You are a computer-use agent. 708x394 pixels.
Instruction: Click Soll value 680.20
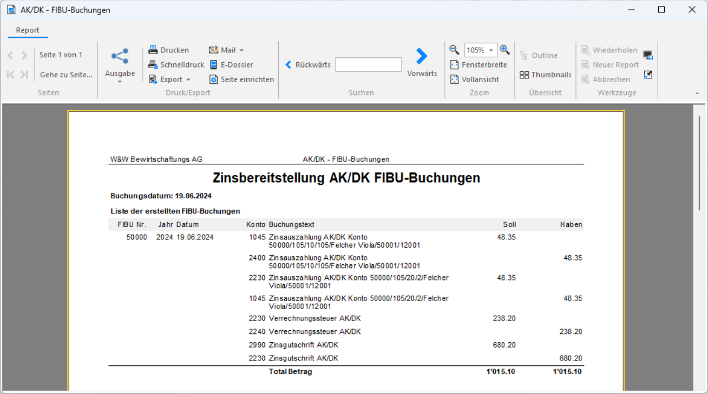(x=504, y=345)
